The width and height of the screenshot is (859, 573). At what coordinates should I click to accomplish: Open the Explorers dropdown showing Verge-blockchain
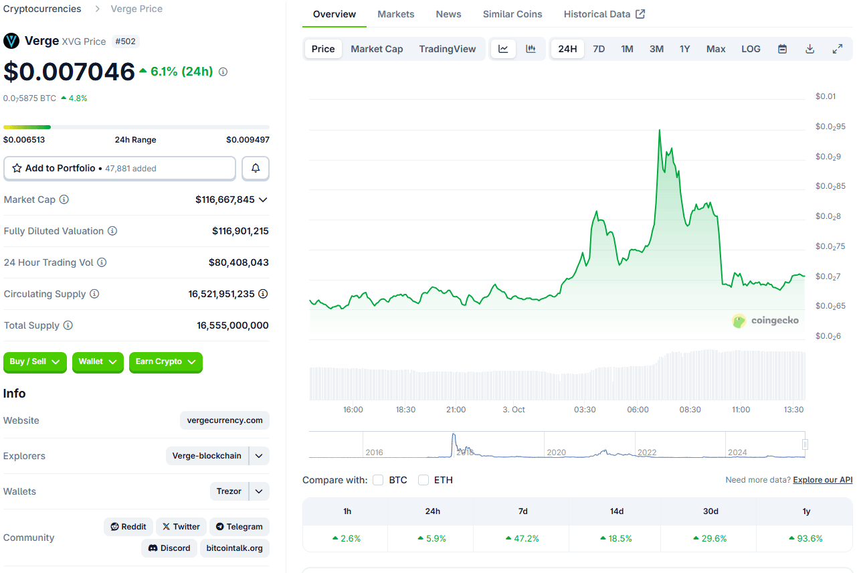tap(259, 456)
